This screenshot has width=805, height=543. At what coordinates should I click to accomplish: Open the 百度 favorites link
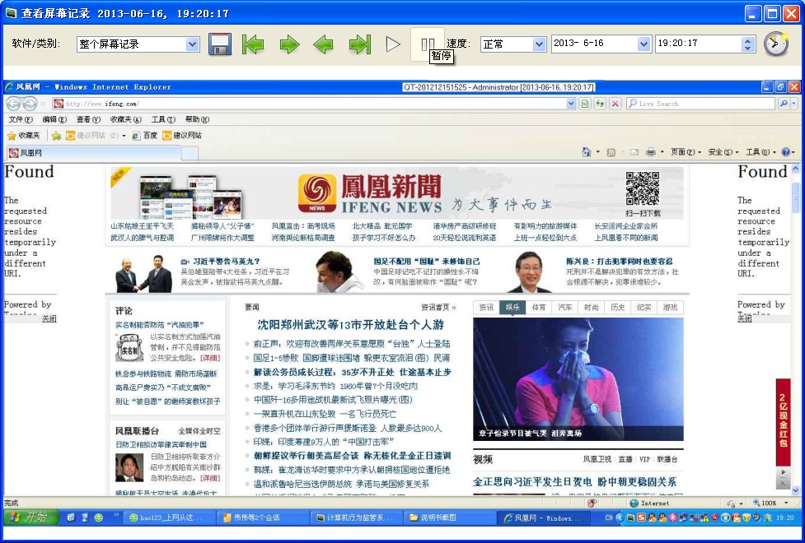coord(144,136)
